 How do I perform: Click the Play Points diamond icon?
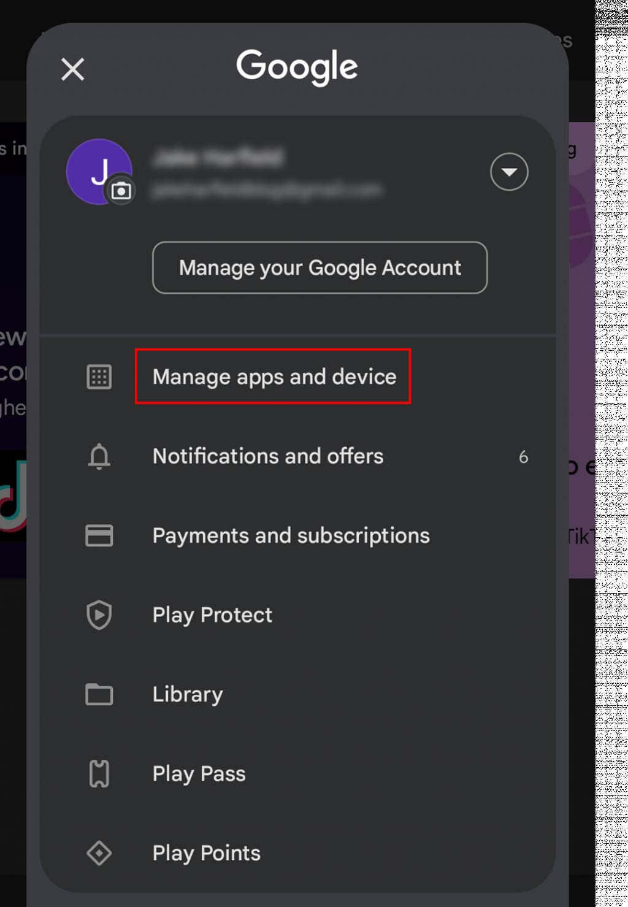click(x=99, y=852)
